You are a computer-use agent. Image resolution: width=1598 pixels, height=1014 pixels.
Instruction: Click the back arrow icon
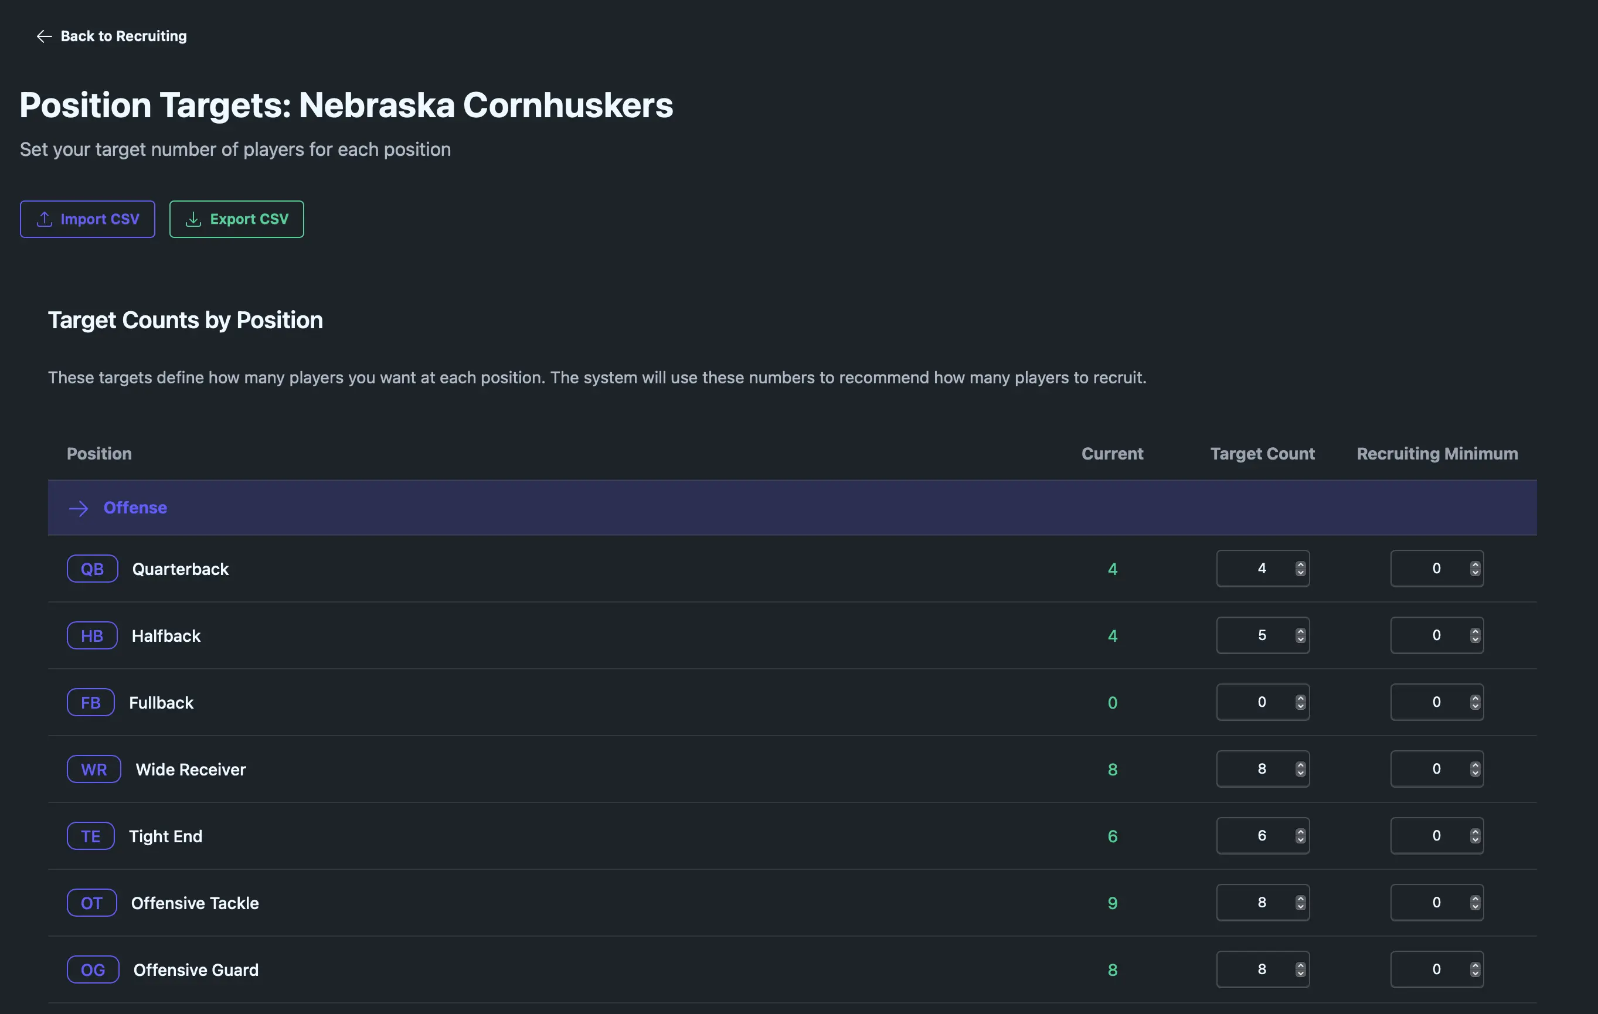click(x=44, y=36)
